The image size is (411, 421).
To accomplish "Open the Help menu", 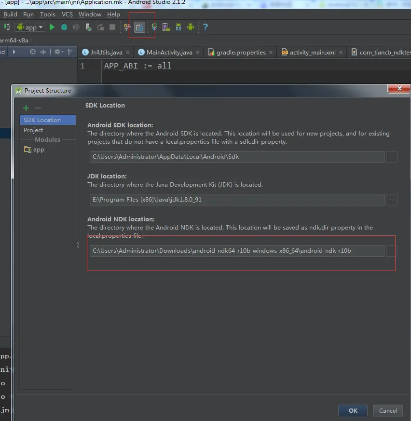I will [x=113, y=14].
